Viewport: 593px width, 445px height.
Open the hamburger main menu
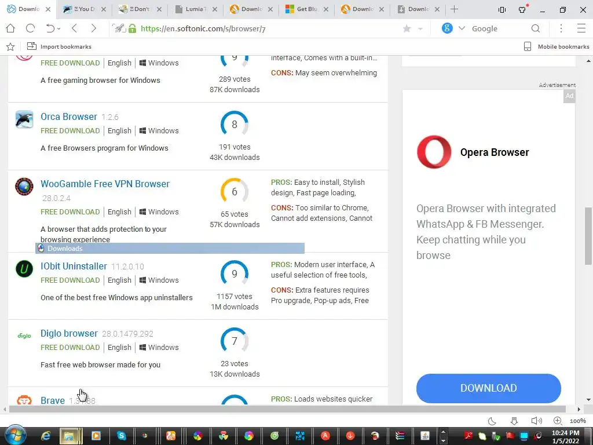pos(581,28)
